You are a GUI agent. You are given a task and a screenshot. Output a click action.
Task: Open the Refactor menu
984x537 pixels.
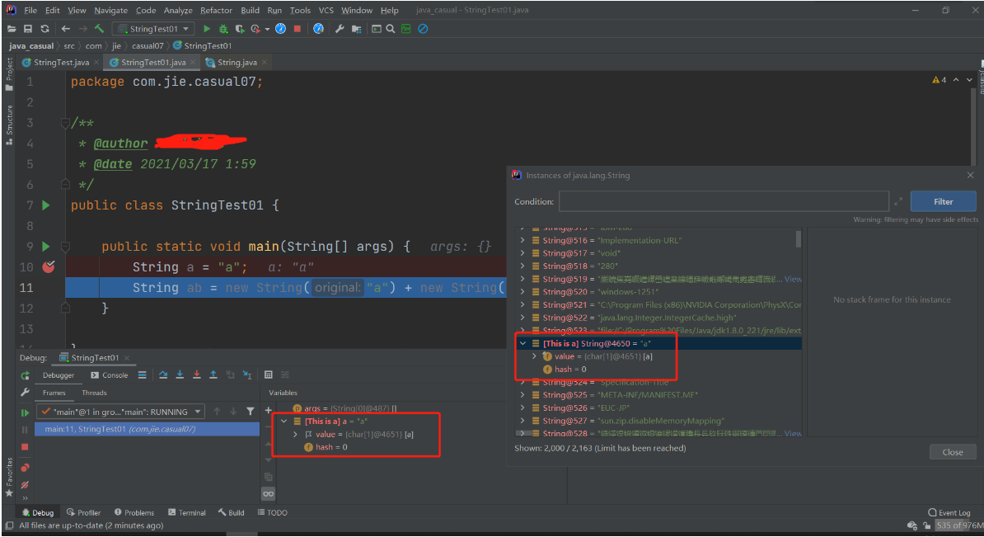click(x=216, y=10)
